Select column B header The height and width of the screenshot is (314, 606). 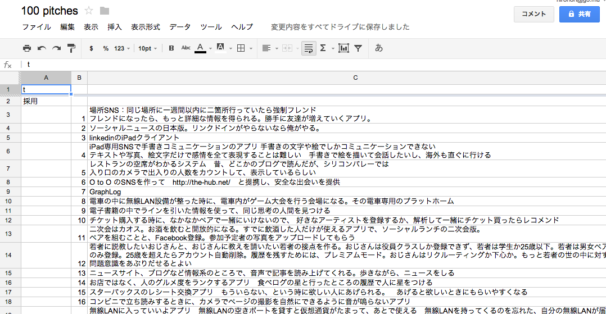tap(79, 78)
